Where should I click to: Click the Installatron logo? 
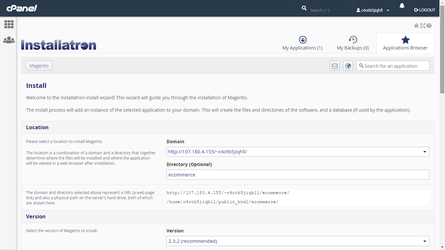pos(59,45)
